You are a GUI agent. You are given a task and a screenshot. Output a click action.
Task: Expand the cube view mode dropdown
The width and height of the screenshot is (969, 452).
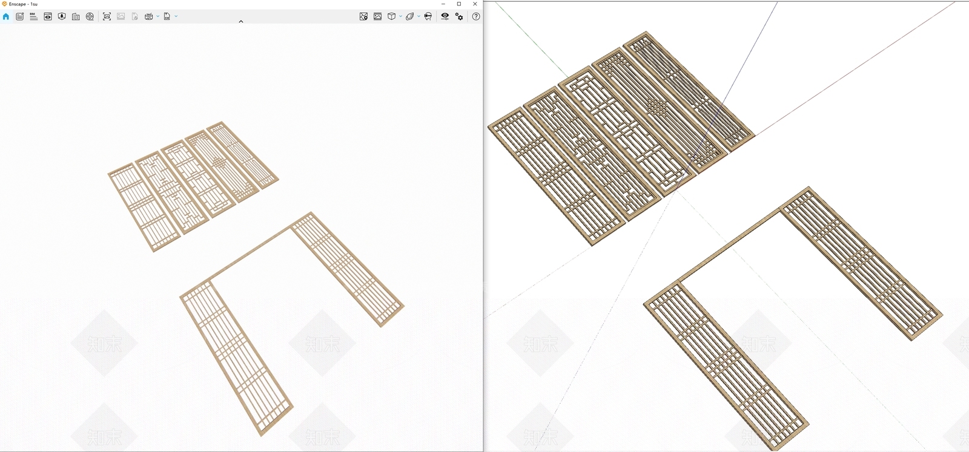tap(400, 16)
